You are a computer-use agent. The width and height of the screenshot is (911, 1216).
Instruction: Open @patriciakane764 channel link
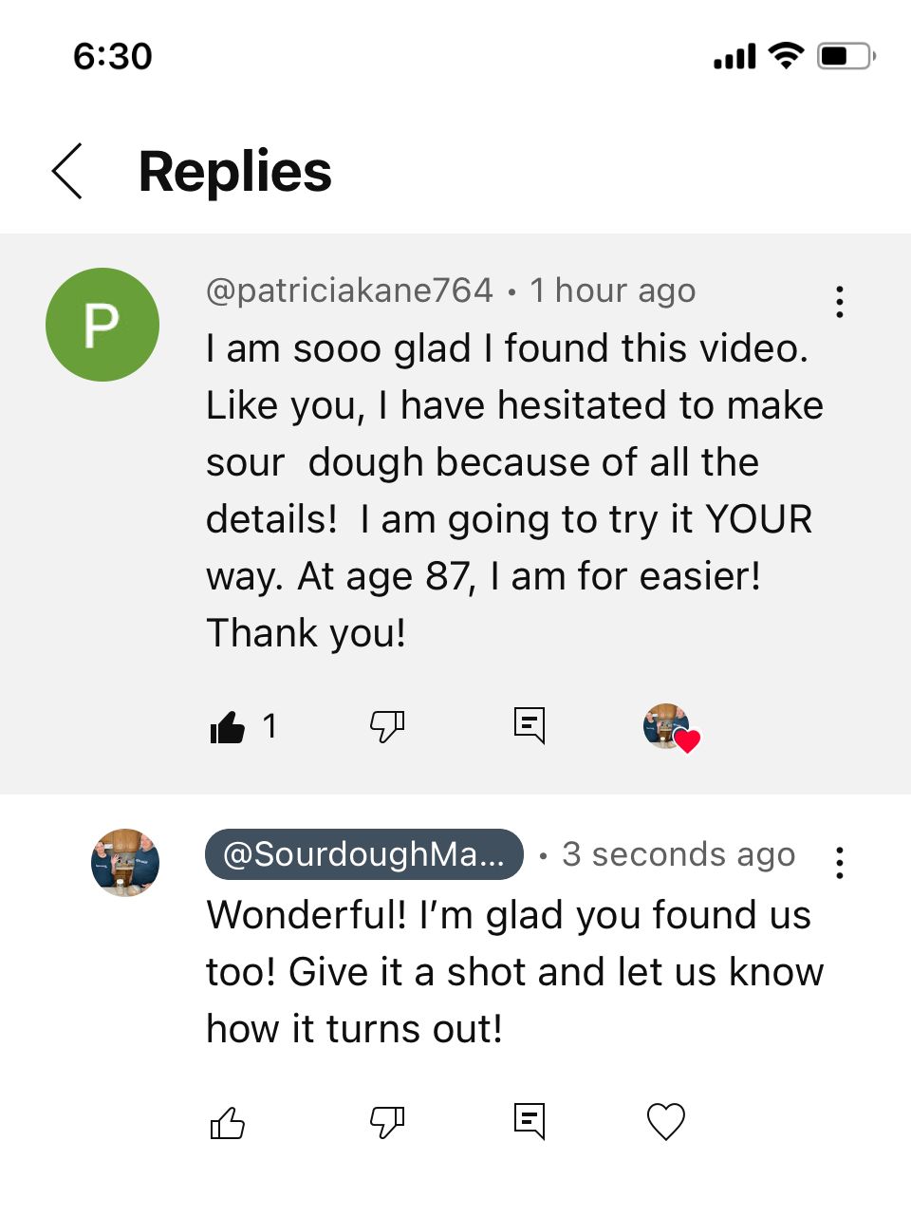[349, 290]
